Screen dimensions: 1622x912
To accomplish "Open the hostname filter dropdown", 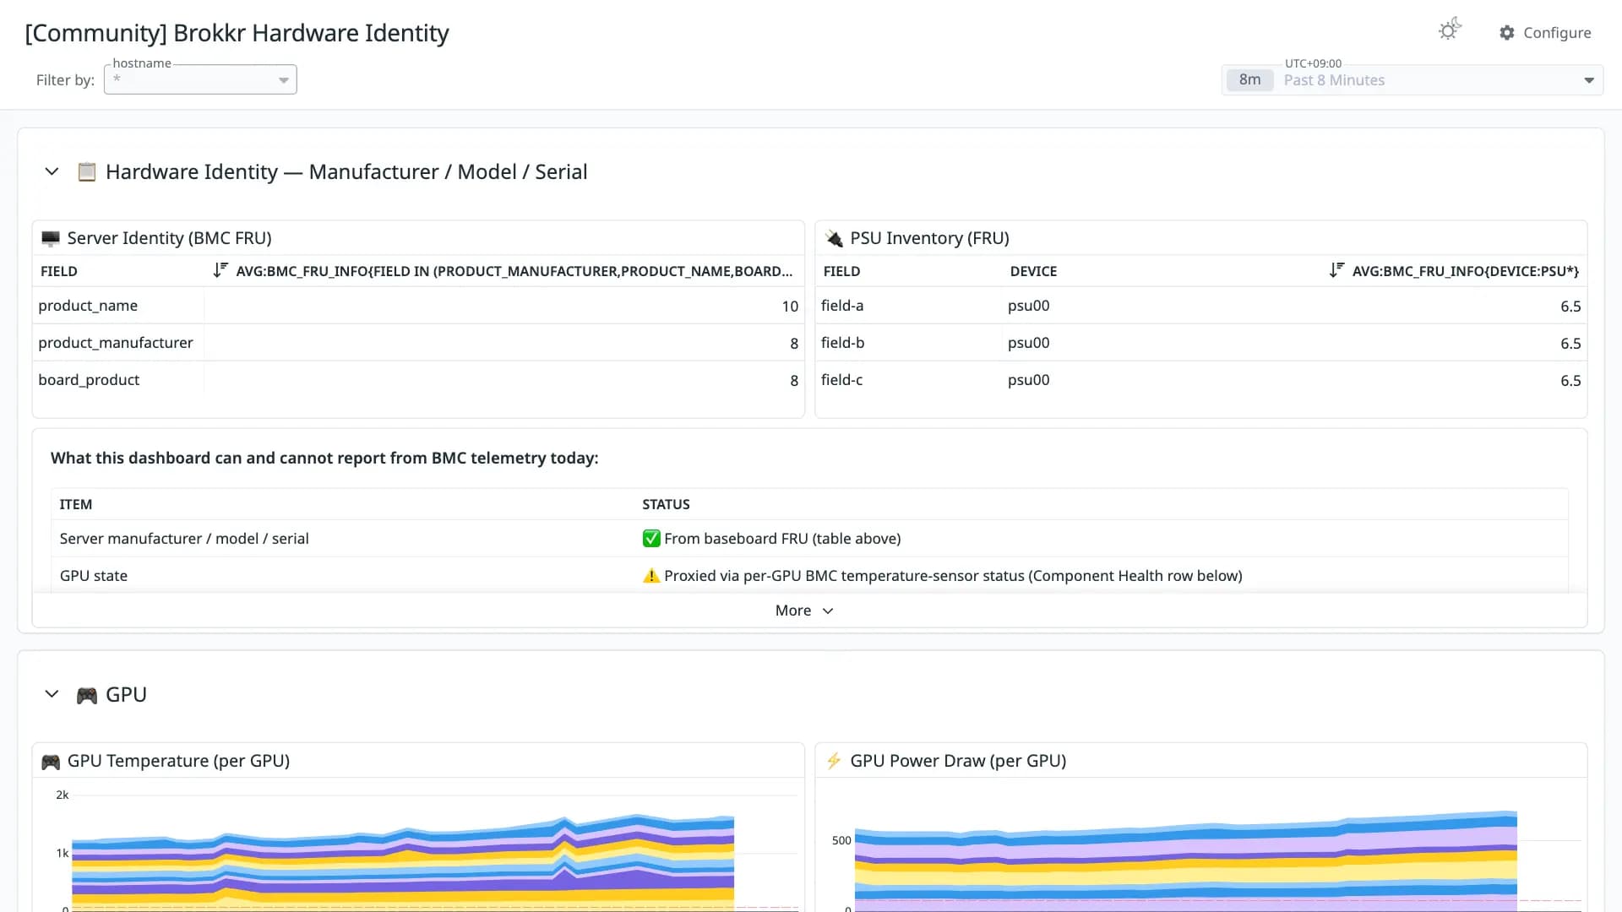I will click(x=200, y=79).
